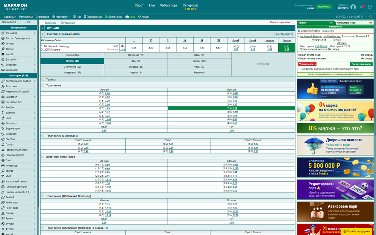
Task: Open the Досрочная выплата promo banner
Action: (335, 145)
